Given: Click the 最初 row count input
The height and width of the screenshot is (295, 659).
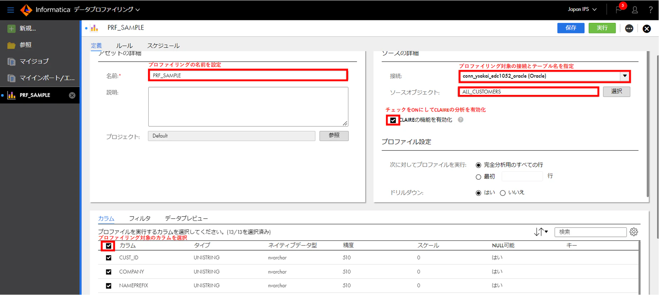Looking at the screenshot, I should pos(522,176).
